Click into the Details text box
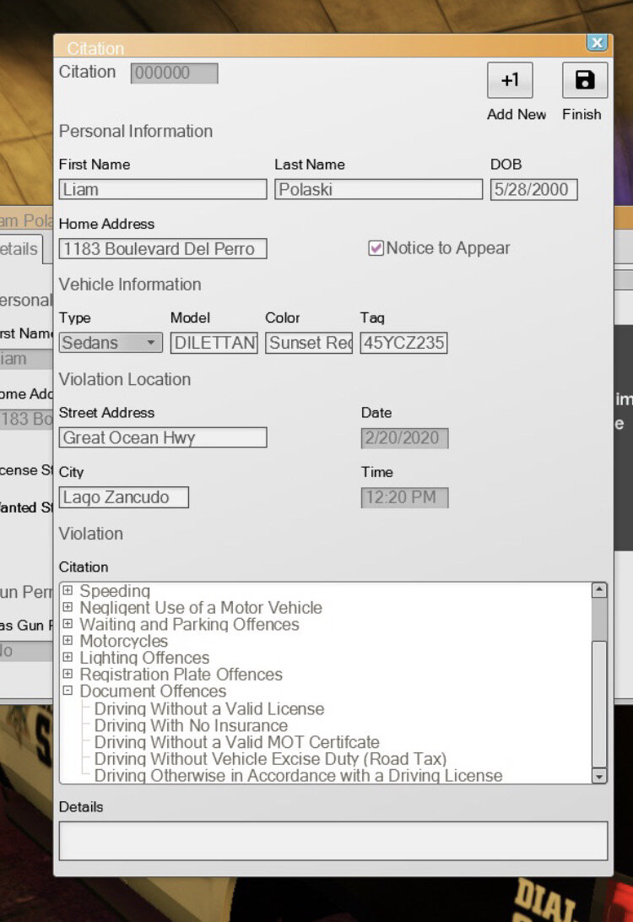The height and width of the screenshot is (922, 633). [333, 841]
